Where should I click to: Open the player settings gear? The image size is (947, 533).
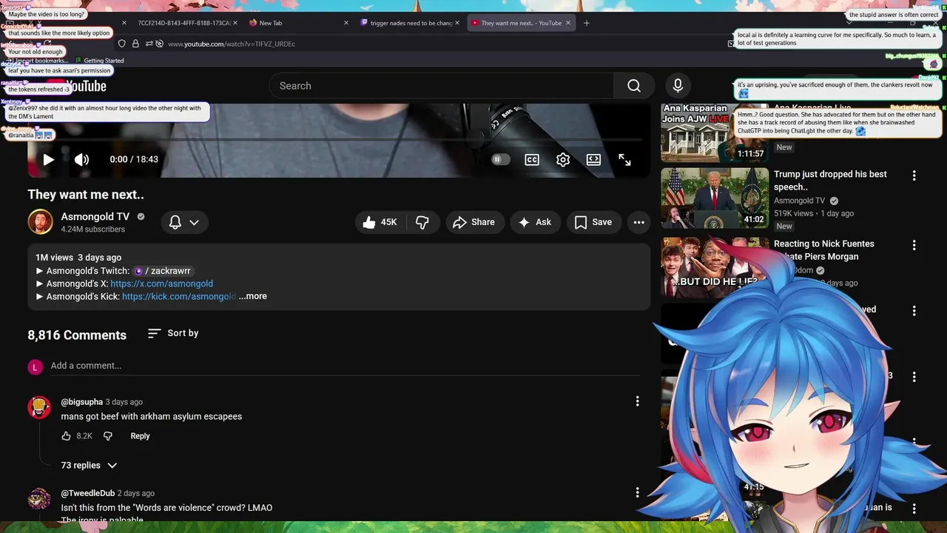(563, 159)
